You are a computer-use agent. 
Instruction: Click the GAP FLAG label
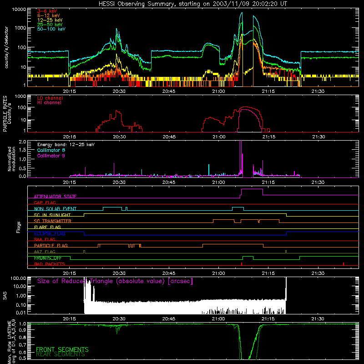45,202
